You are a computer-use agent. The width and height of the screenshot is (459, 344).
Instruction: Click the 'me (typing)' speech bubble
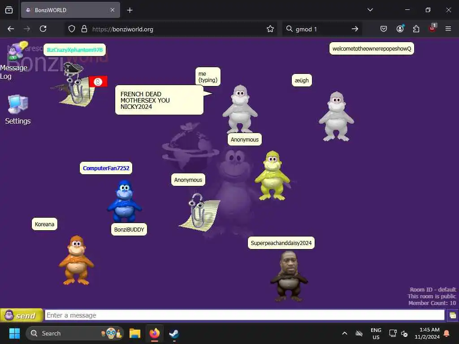(x=208, y=77)
